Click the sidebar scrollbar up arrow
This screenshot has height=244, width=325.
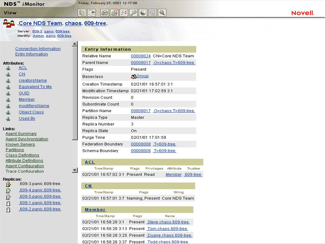point(74,44)
